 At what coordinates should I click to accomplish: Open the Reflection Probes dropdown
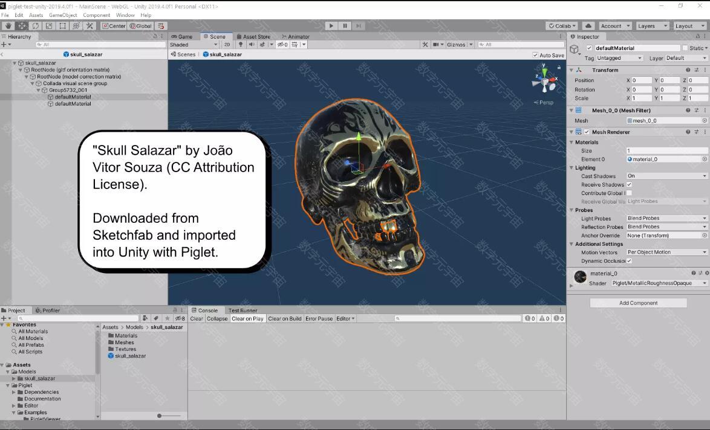pyautogui.click(x=667, y=227)
